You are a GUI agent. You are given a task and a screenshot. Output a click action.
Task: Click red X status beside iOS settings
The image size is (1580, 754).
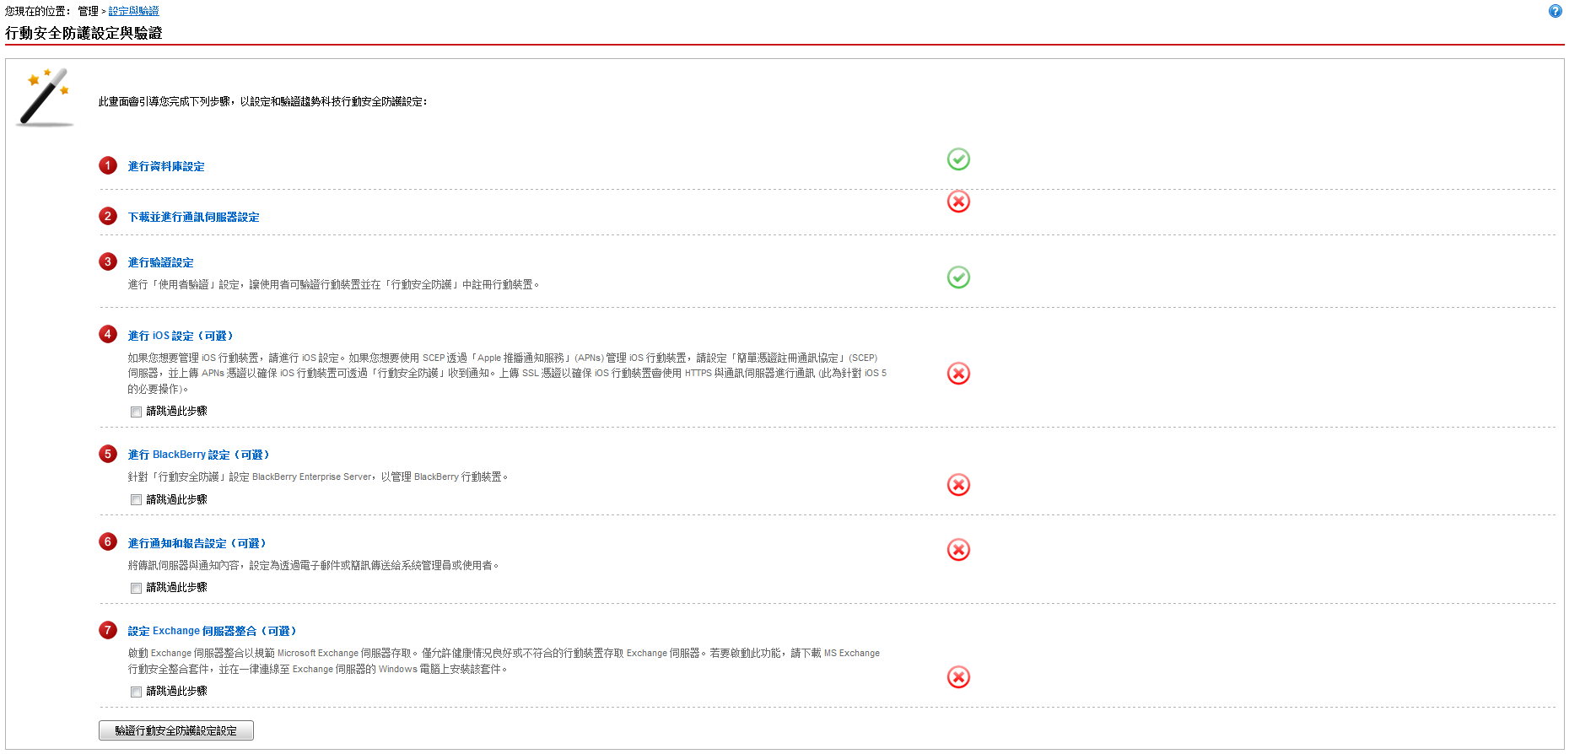958,374
